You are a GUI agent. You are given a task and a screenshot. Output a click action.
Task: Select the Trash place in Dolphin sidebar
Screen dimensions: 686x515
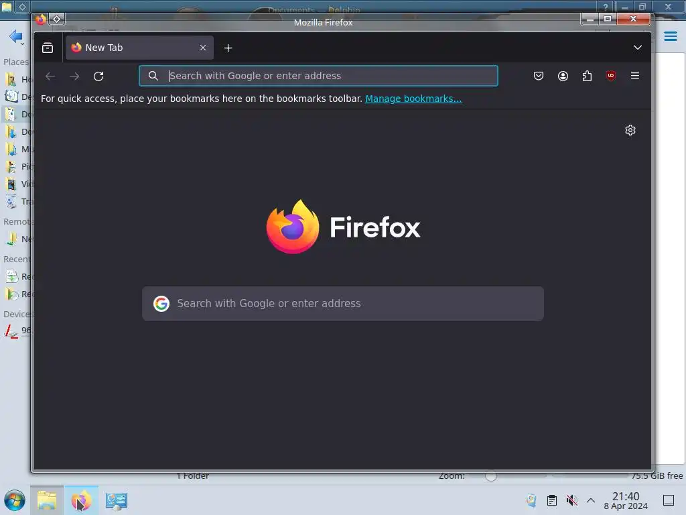point(17,201)
